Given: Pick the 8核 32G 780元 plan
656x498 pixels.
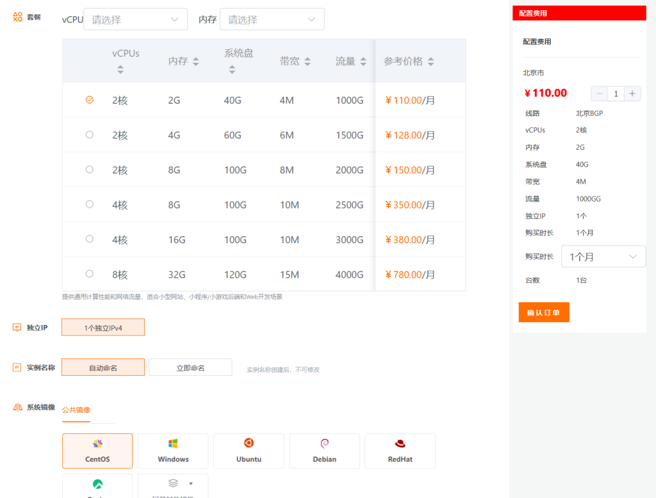Looking at the screenshot, I should [x=89, y=273].
